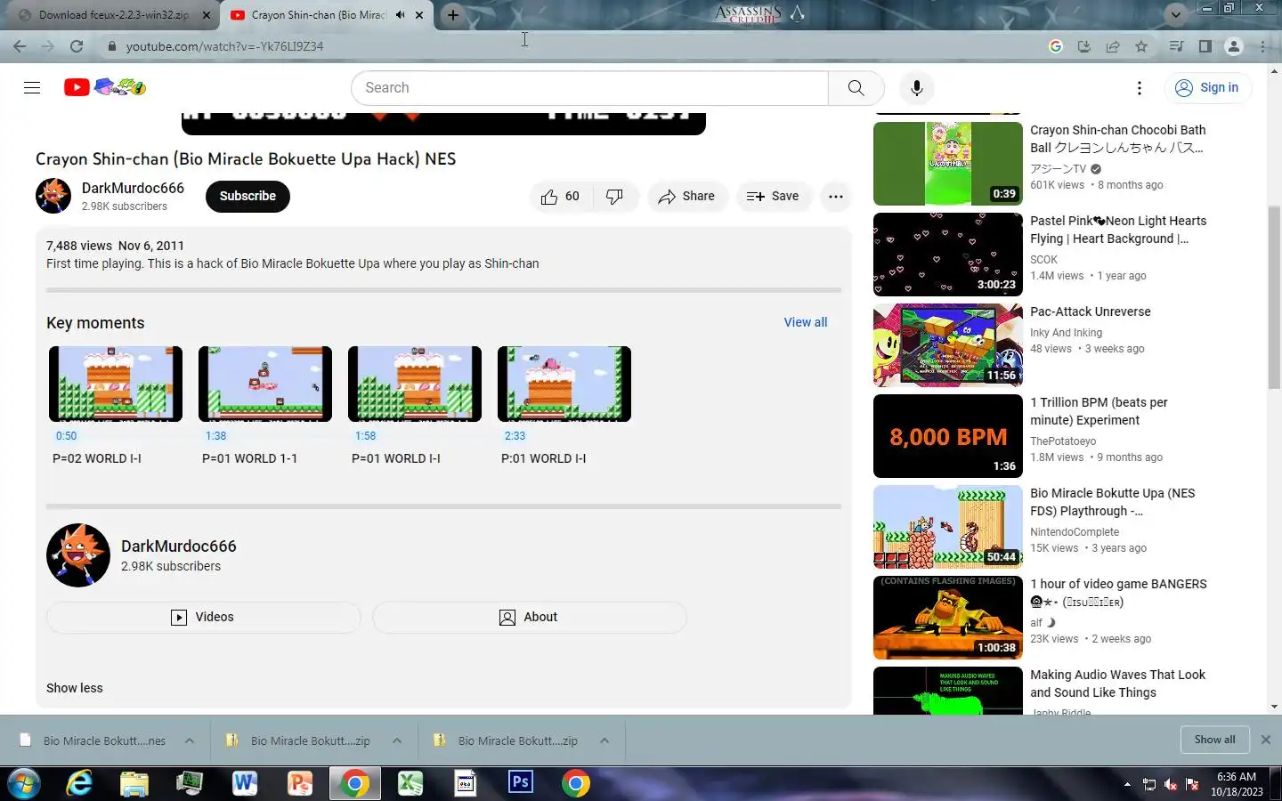Click the address bar URL
The height and width of the screenshot is (801, 1282).
[224, 46]
